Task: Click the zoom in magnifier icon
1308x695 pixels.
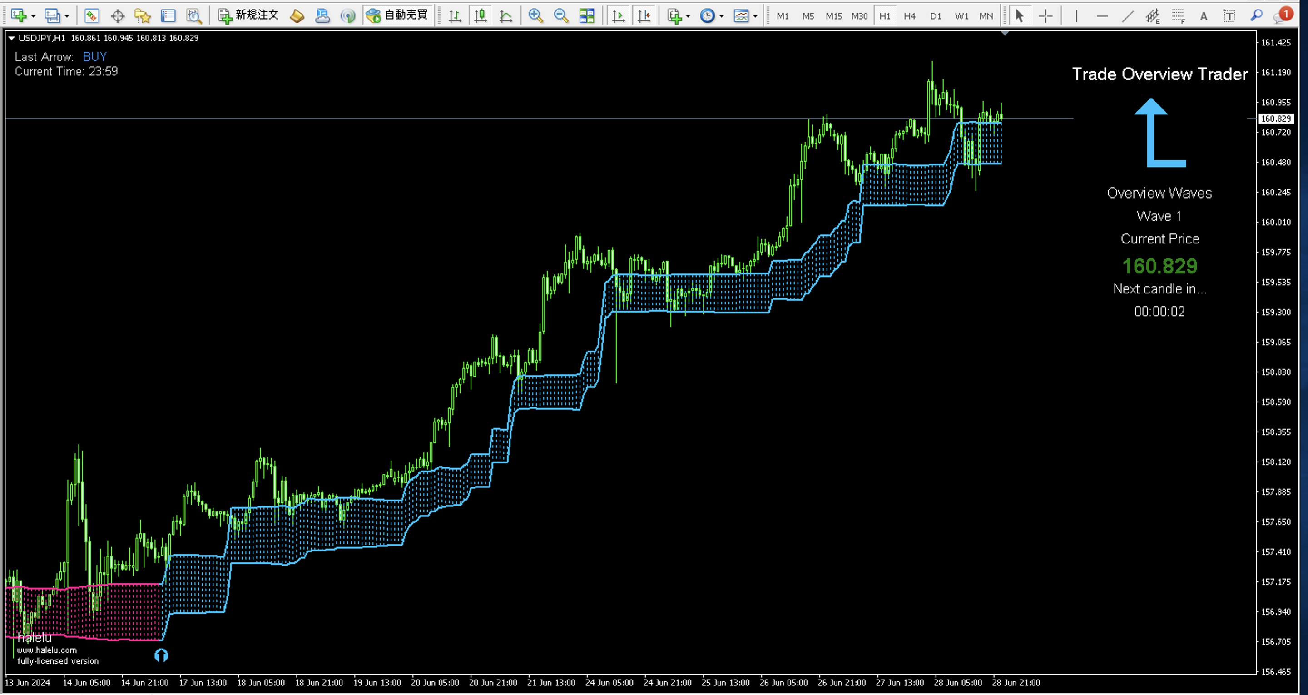Action: tap(535, 16)
